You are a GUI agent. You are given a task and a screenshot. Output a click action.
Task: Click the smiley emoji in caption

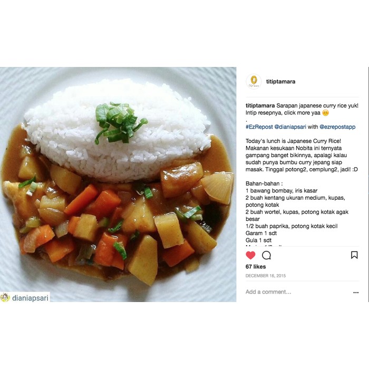pyautogui.click(x=325, y=113)
